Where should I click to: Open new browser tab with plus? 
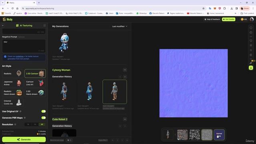(39, 3)
